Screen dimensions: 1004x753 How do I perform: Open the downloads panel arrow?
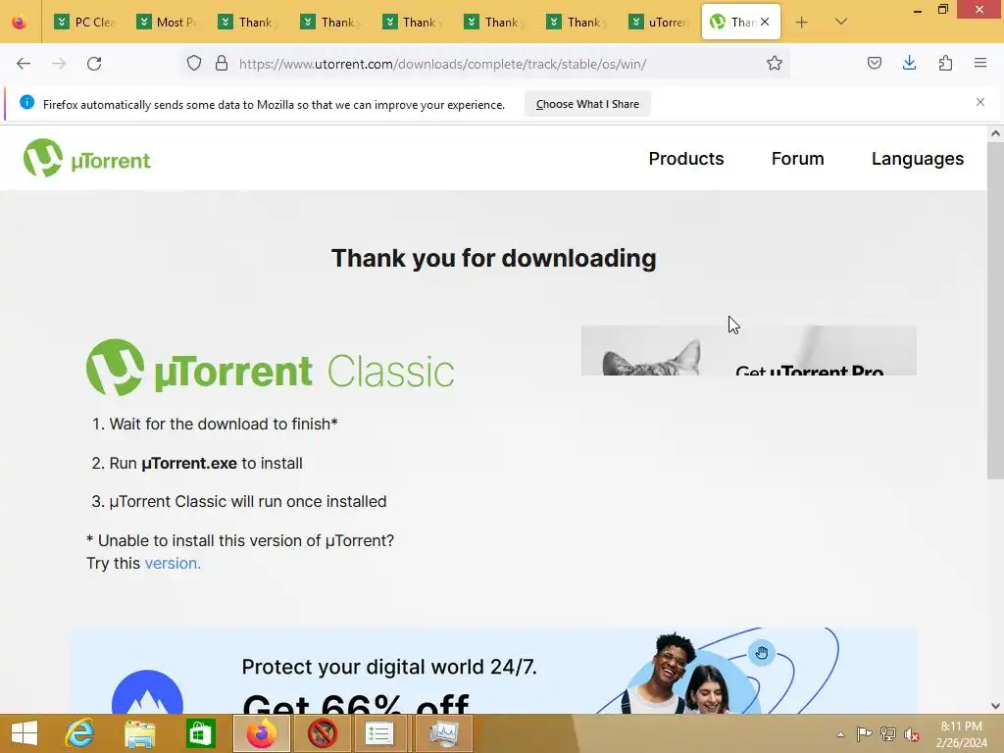pyautogui.click(x=909, y=63)
